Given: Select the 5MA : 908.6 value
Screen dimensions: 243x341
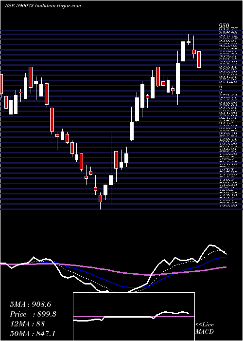Looking at the screenshot, I should [30, 304].
